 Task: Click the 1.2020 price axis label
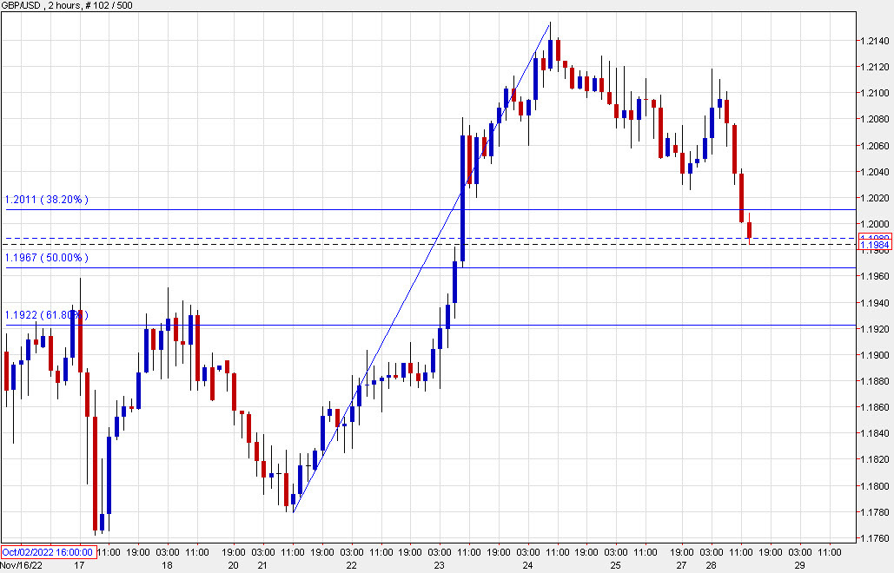875,198
